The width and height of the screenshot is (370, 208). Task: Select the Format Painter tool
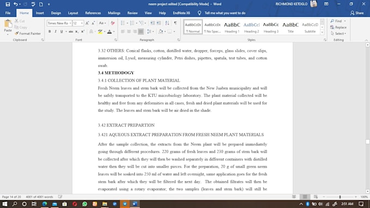[28, 34]
